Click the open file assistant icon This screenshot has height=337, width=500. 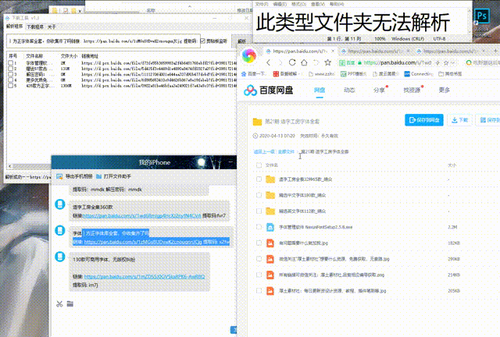[x=99, y=176]
